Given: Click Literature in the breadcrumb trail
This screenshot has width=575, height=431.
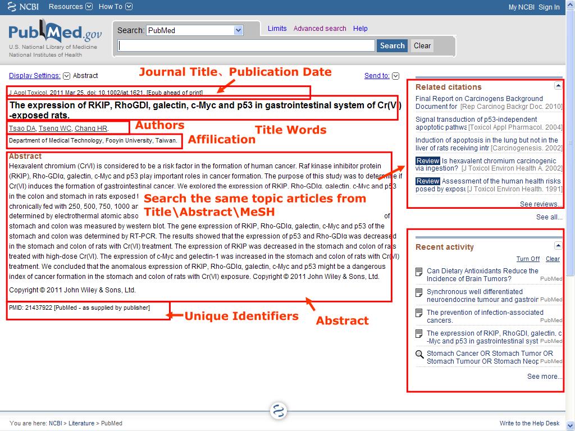Looking at the screenshot, I should (81, 423).
